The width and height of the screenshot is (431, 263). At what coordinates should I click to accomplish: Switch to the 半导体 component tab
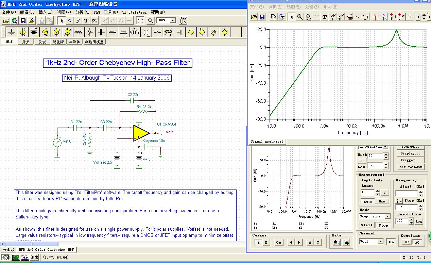pos(74,42)
